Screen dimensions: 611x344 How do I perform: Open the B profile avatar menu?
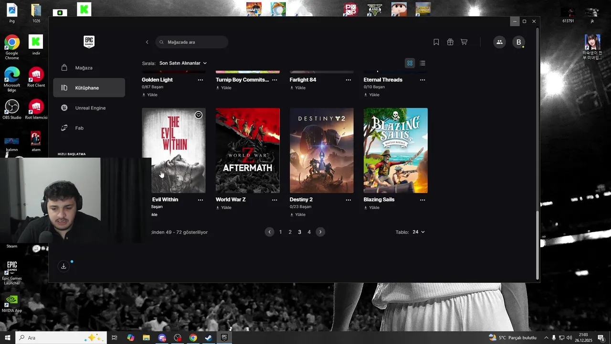(x=519, y=42)
